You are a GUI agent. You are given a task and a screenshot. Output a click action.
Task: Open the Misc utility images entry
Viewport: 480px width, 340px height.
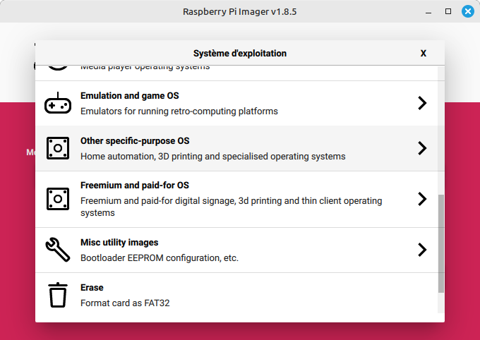pyautogui.click(x=236, y=250)
